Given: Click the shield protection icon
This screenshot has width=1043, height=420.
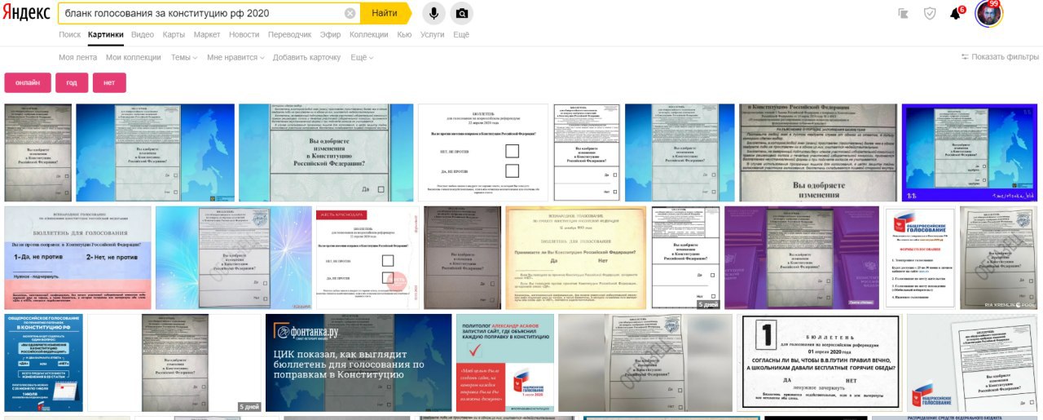Looking at the screenshot, I should (x=929, y=13).
